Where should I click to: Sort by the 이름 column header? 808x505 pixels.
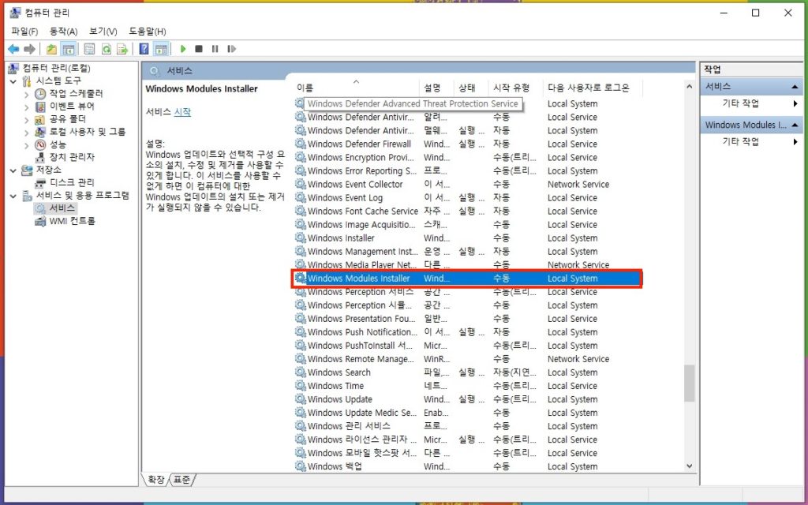tap(356, 88)
